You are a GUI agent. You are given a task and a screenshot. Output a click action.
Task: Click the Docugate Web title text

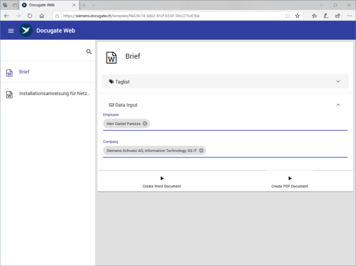click(56, 30)
